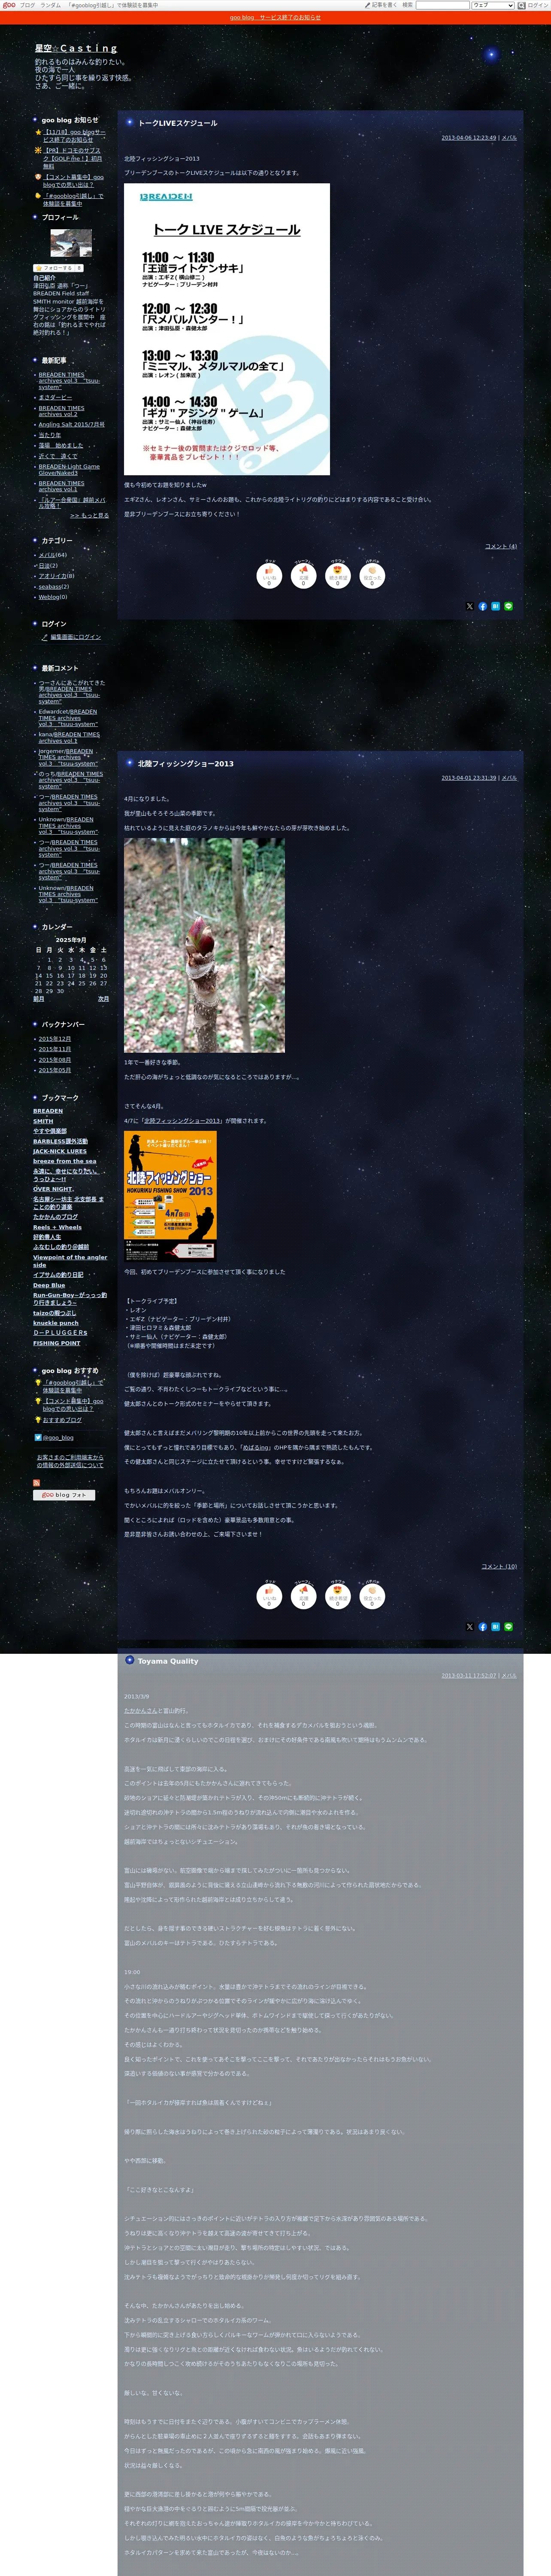
Task: Open the コメント (4) link
Action: 501,547
